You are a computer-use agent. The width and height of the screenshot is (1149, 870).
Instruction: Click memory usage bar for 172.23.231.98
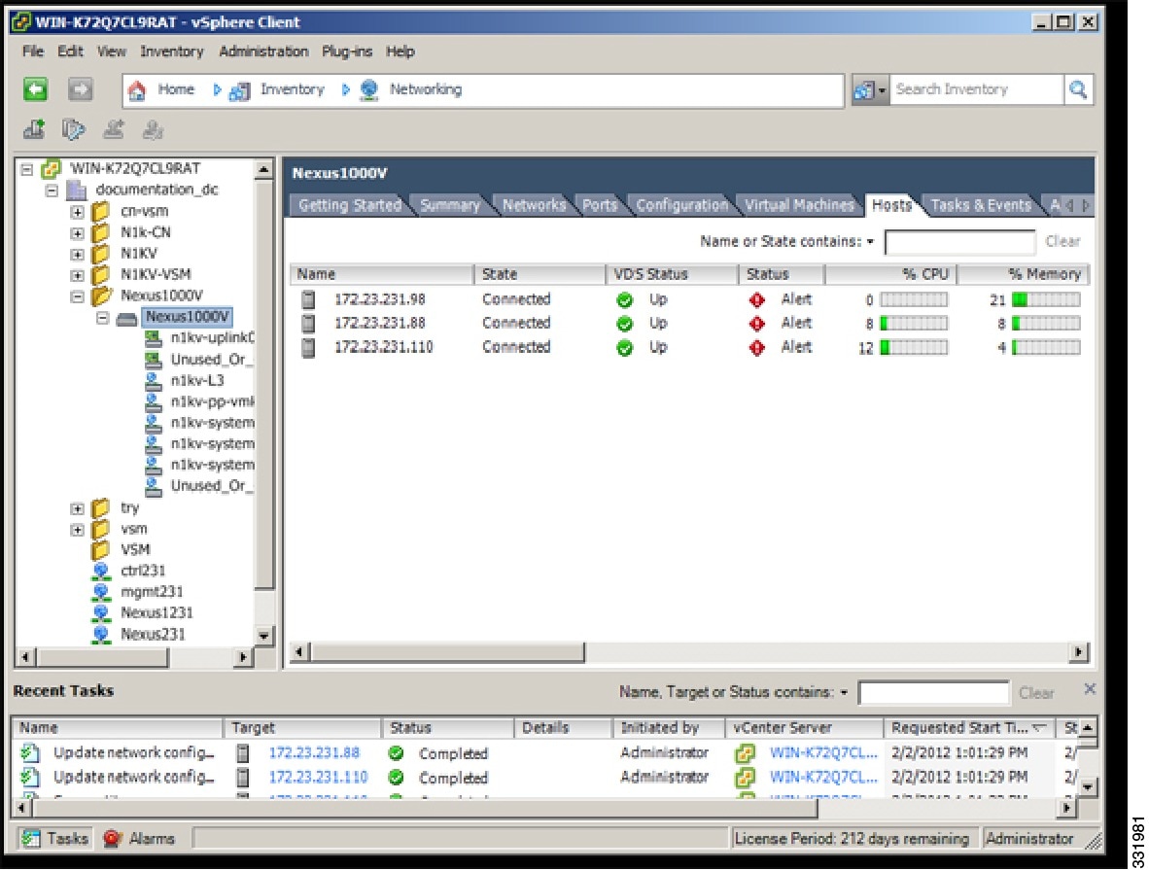tap(1046, 299)
